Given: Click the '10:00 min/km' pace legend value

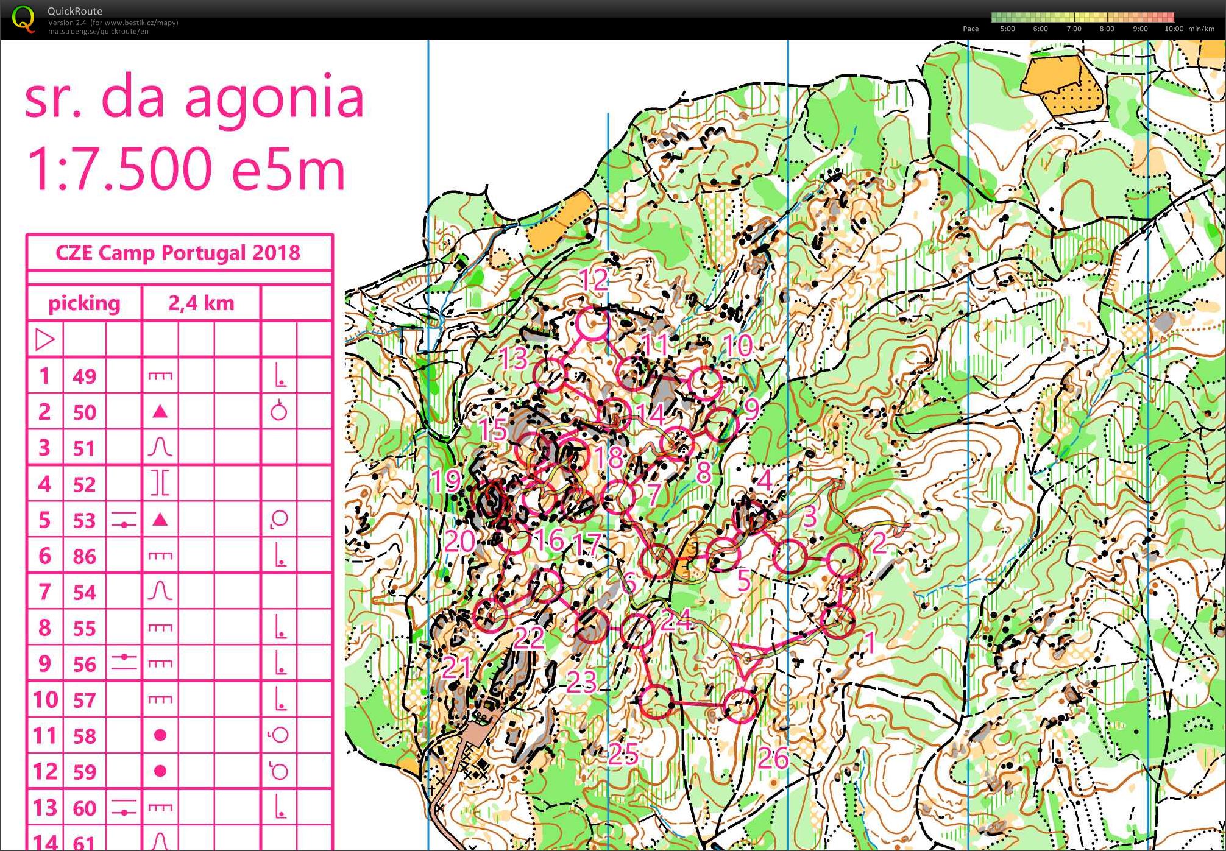Looking at the screenshot, I should click(x=1189, y=29).
